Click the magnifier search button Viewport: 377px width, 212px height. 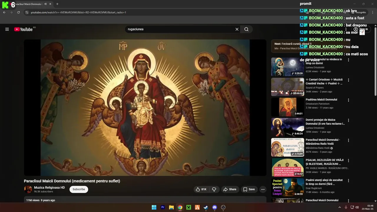coord(247,29)
